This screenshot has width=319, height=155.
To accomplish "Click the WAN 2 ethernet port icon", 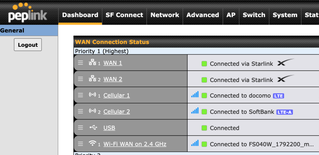I will (92, 79).
